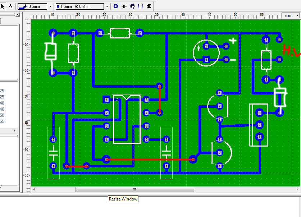Select pin 1 pad of the IC

point(106,100)
